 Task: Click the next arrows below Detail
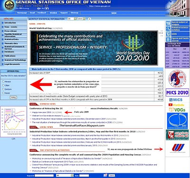point(161,36)
